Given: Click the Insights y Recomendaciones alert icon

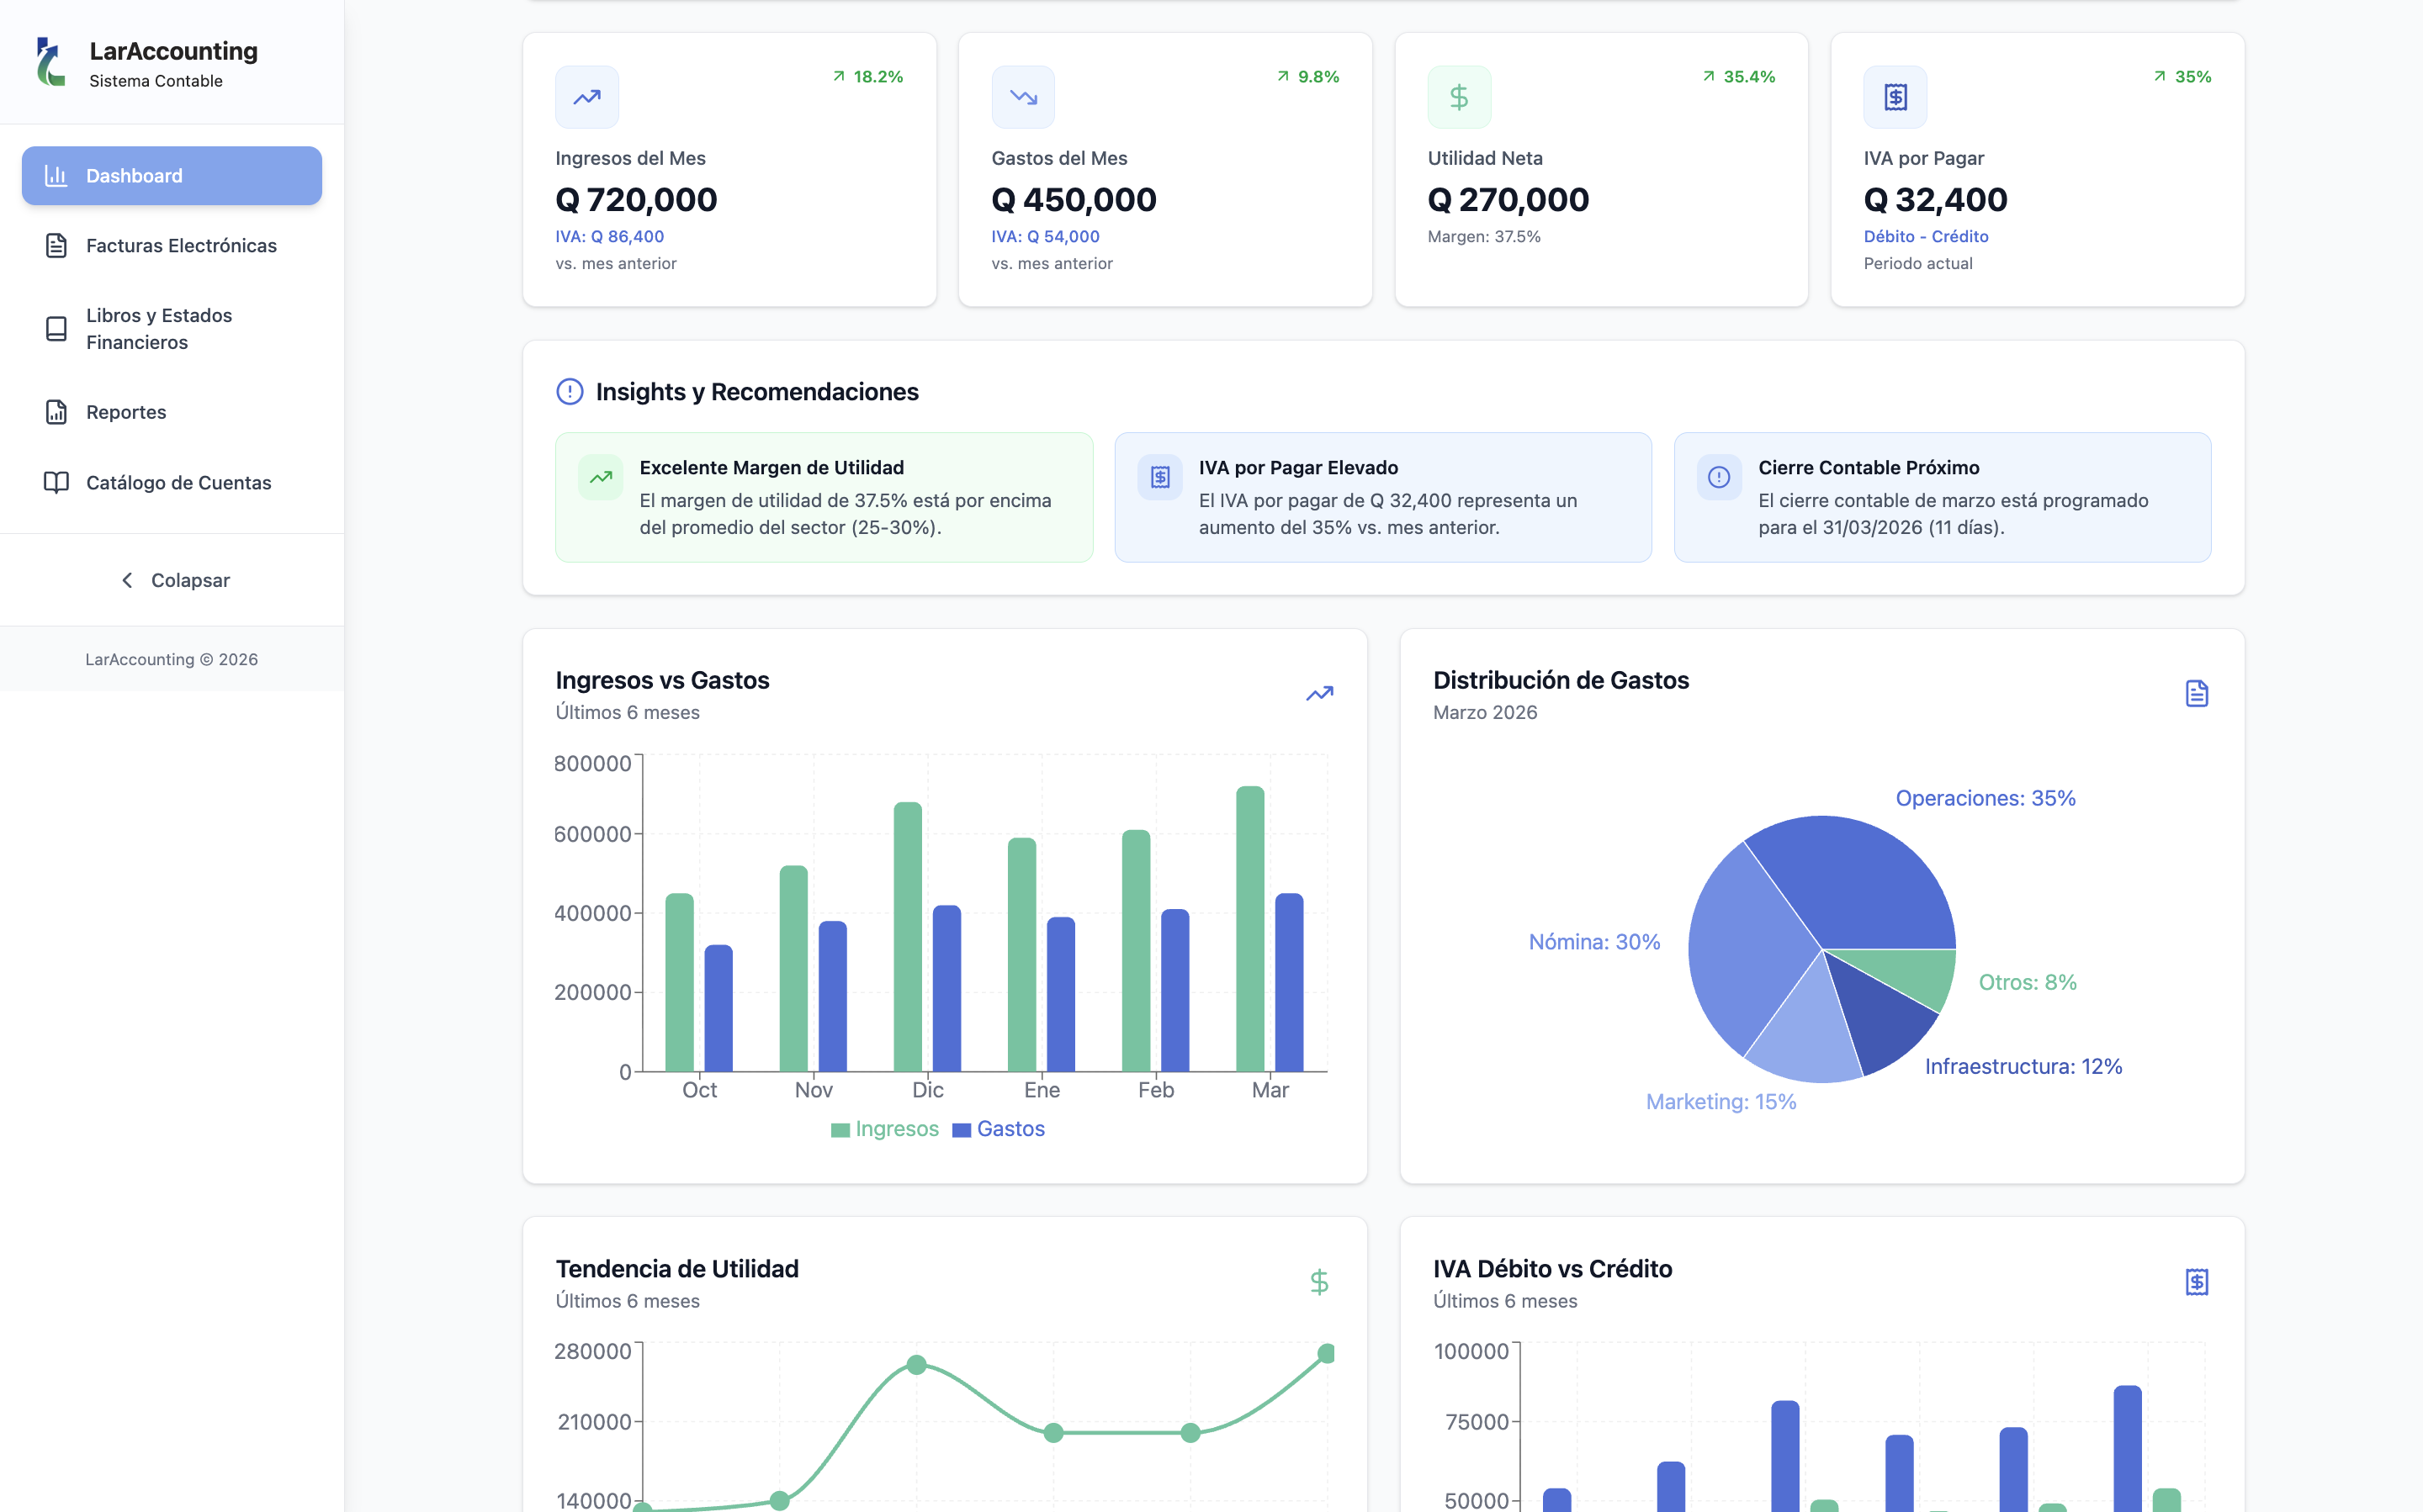Looking at the screenshot, I should [x=570, y=392].
